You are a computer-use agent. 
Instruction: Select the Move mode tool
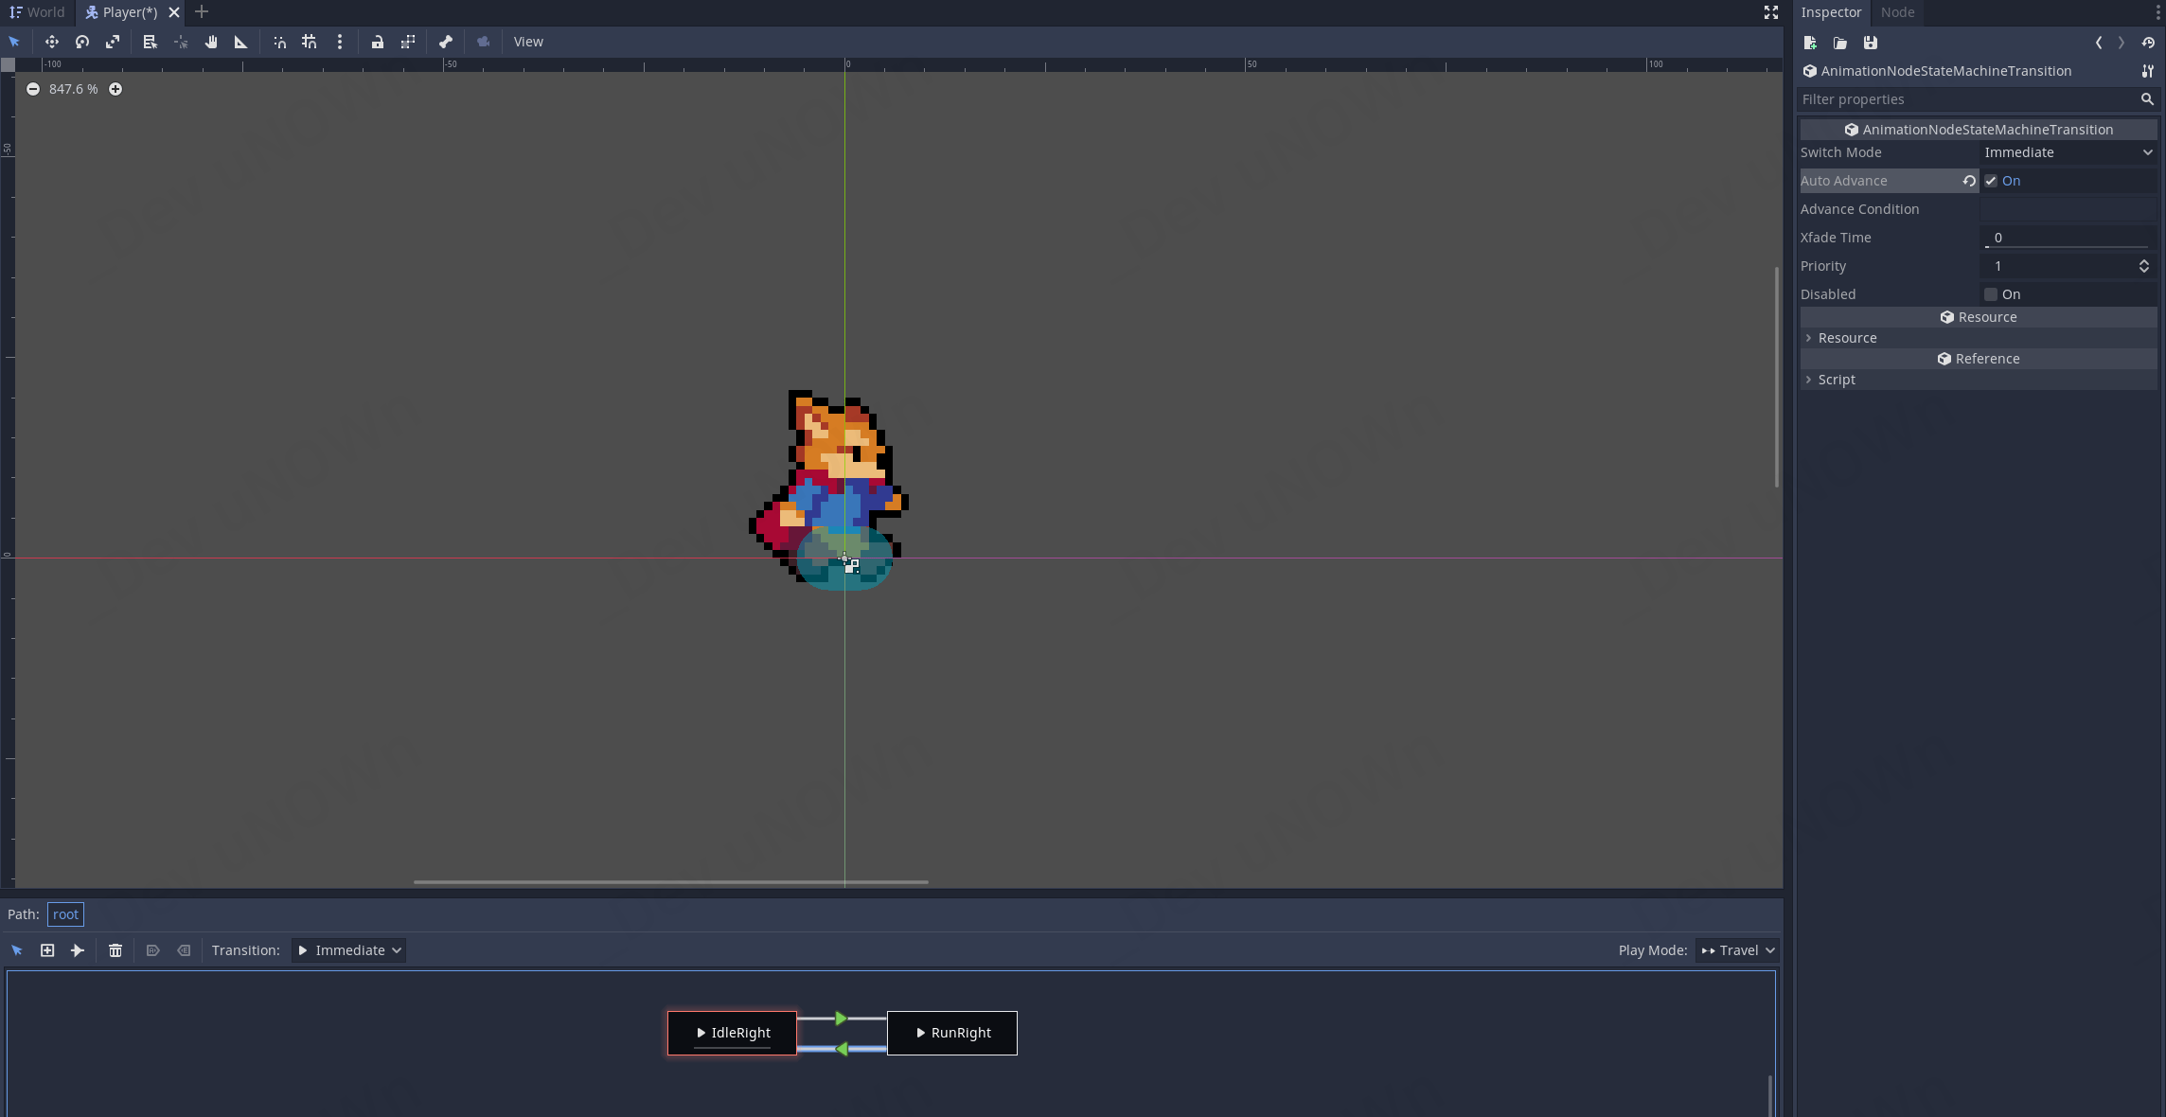[x=52, y=42]
